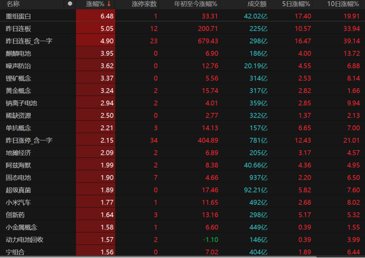Click the 3.95 gain cell
Screen dimensions: 365x258
(x=96, y=54)
